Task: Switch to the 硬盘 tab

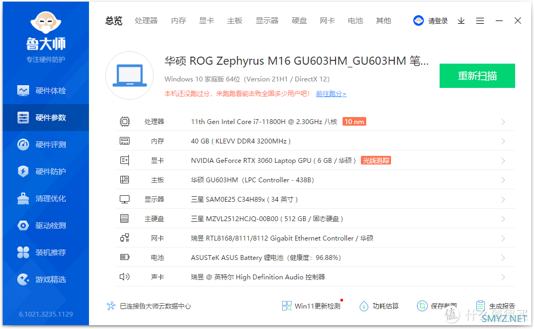Action: click(299, 21)
